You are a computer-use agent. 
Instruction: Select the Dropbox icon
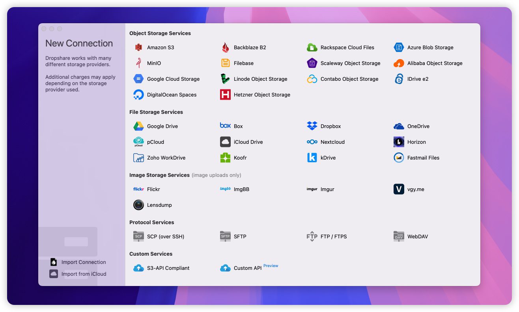coord(312,126)
